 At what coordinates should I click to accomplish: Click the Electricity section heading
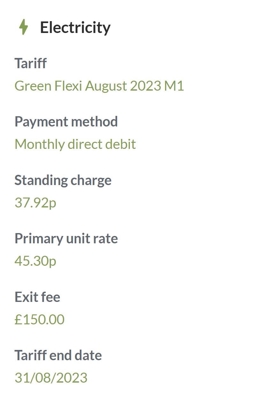pos(75,28)
